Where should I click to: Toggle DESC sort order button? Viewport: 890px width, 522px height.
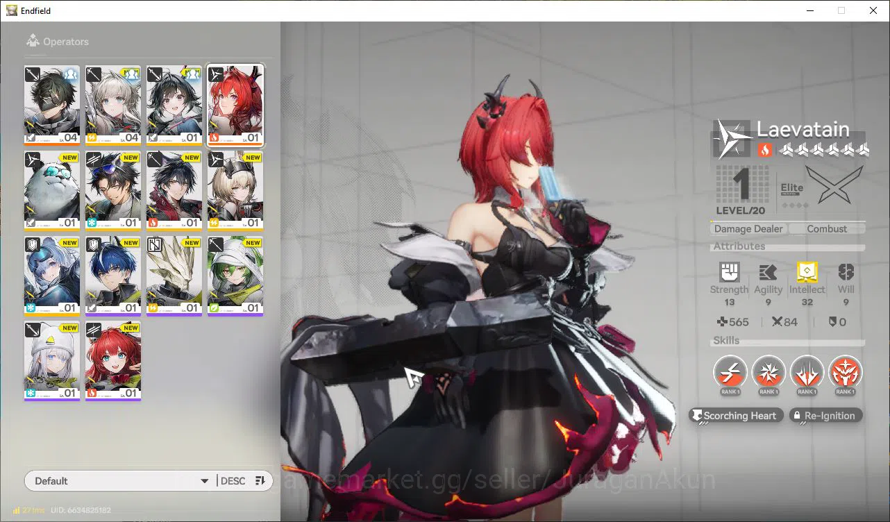[x=243, y=481]
